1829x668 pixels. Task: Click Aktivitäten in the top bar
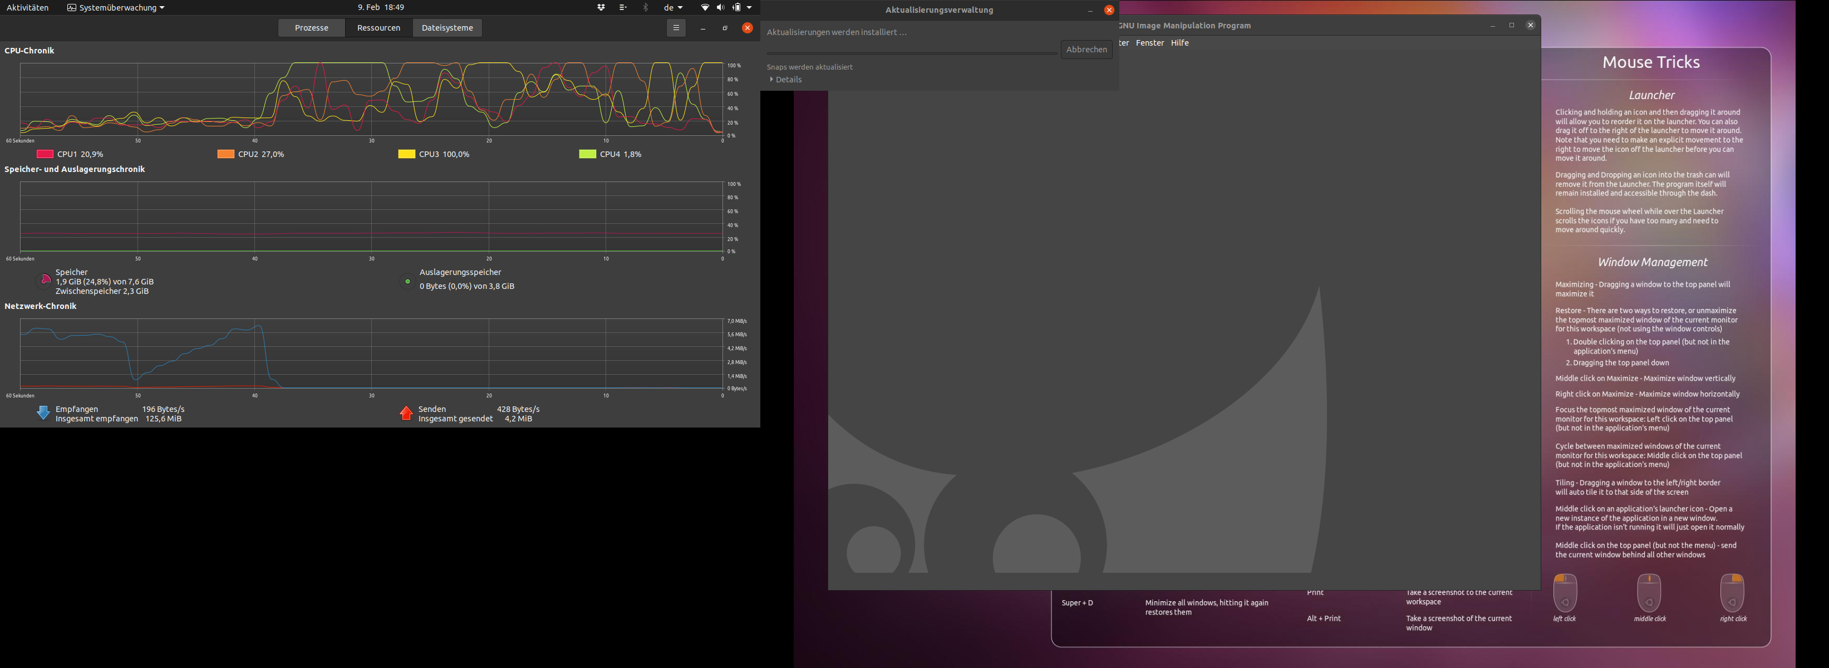(28, 8)
